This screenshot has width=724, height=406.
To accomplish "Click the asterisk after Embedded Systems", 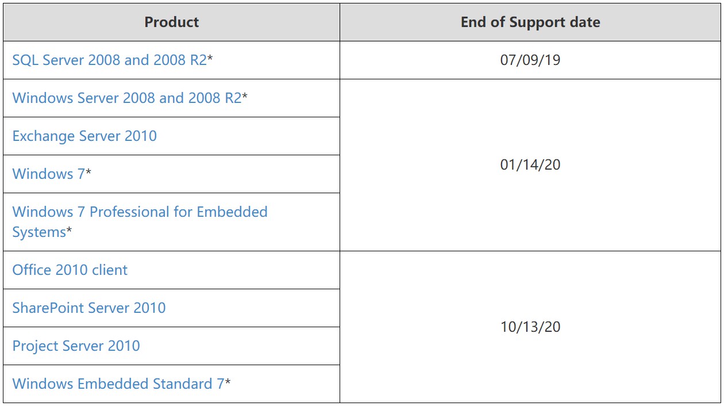I will tap(70, 232).
